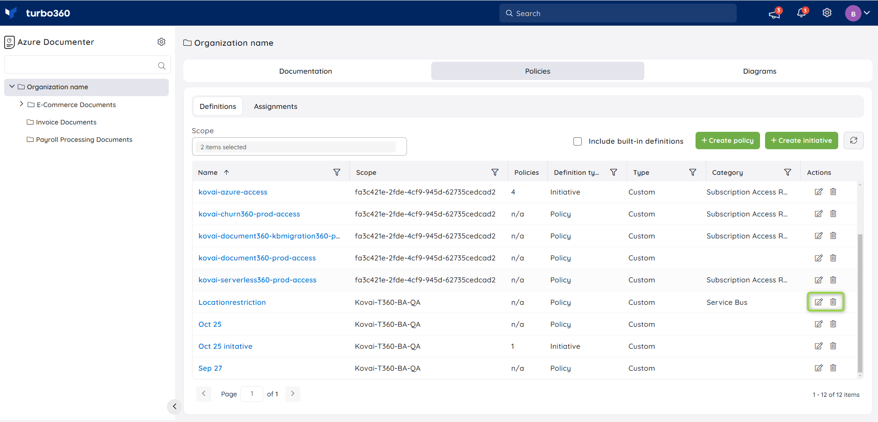Edit the Oct 25 initative row
Screen dimensions: 878x422
click(x=819, y=346)
